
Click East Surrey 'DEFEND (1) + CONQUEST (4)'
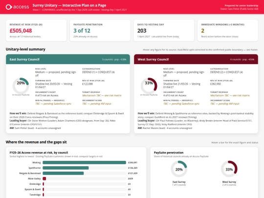click(x=98, y=72)
